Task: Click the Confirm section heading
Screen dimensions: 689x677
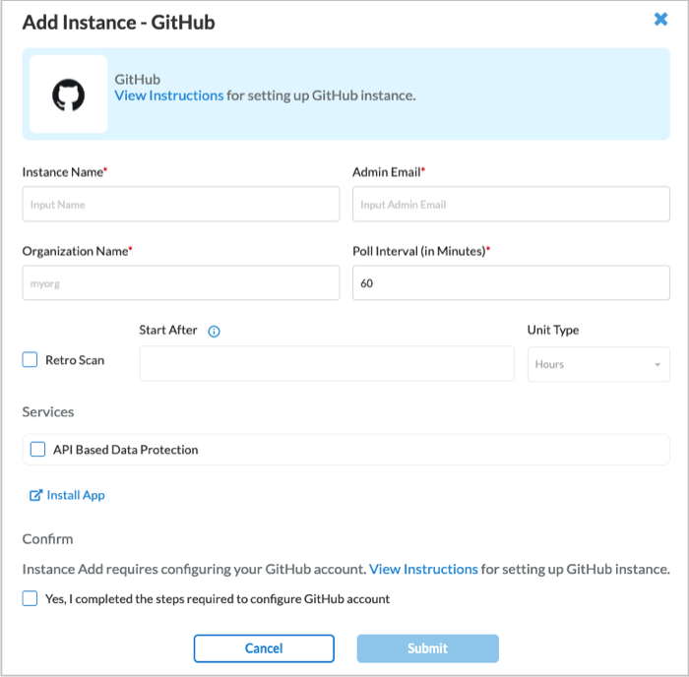Action: coord(48,539)
